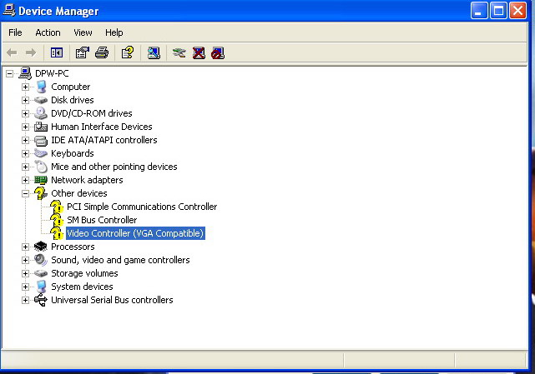Expand the Disk drives node
535x374 pixels.
coord(25,100)
